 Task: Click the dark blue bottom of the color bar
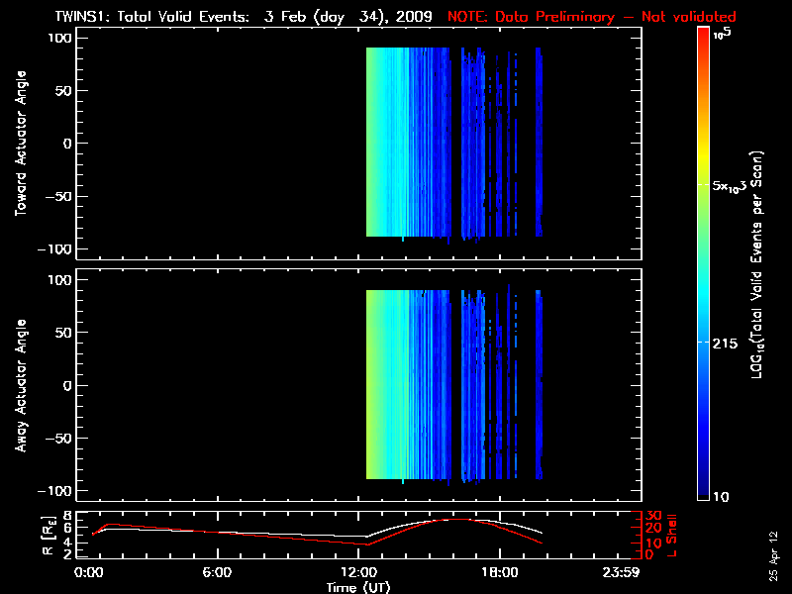[703, 489]
